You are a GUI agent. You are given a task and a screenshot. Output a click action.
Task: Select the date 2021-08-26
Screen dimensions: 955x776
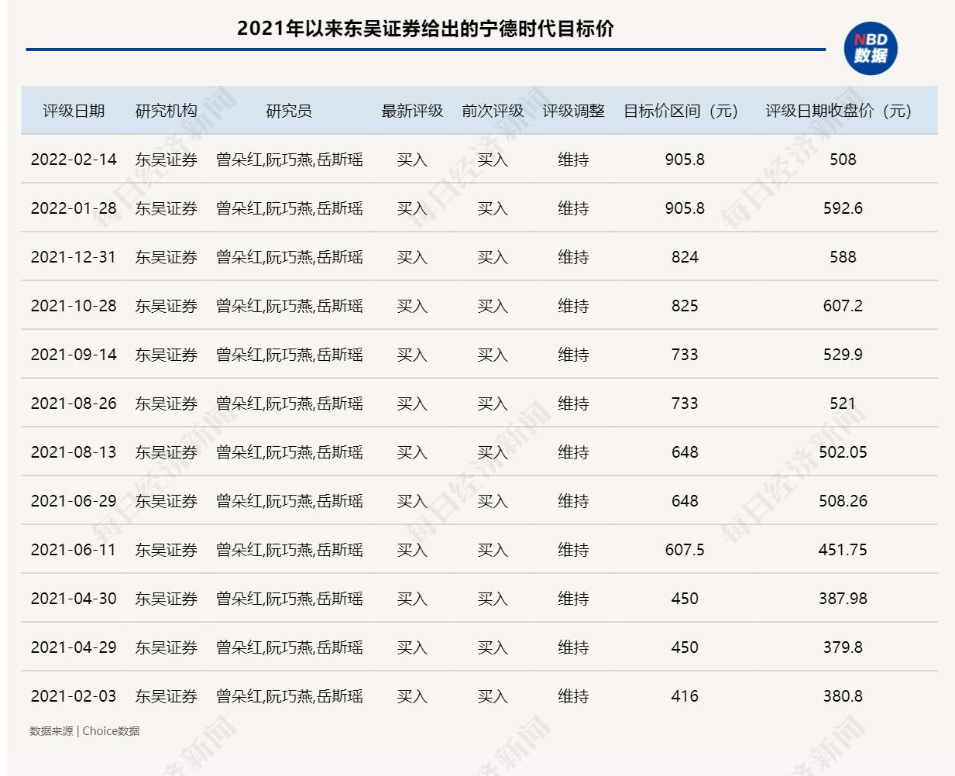(74, 403)
